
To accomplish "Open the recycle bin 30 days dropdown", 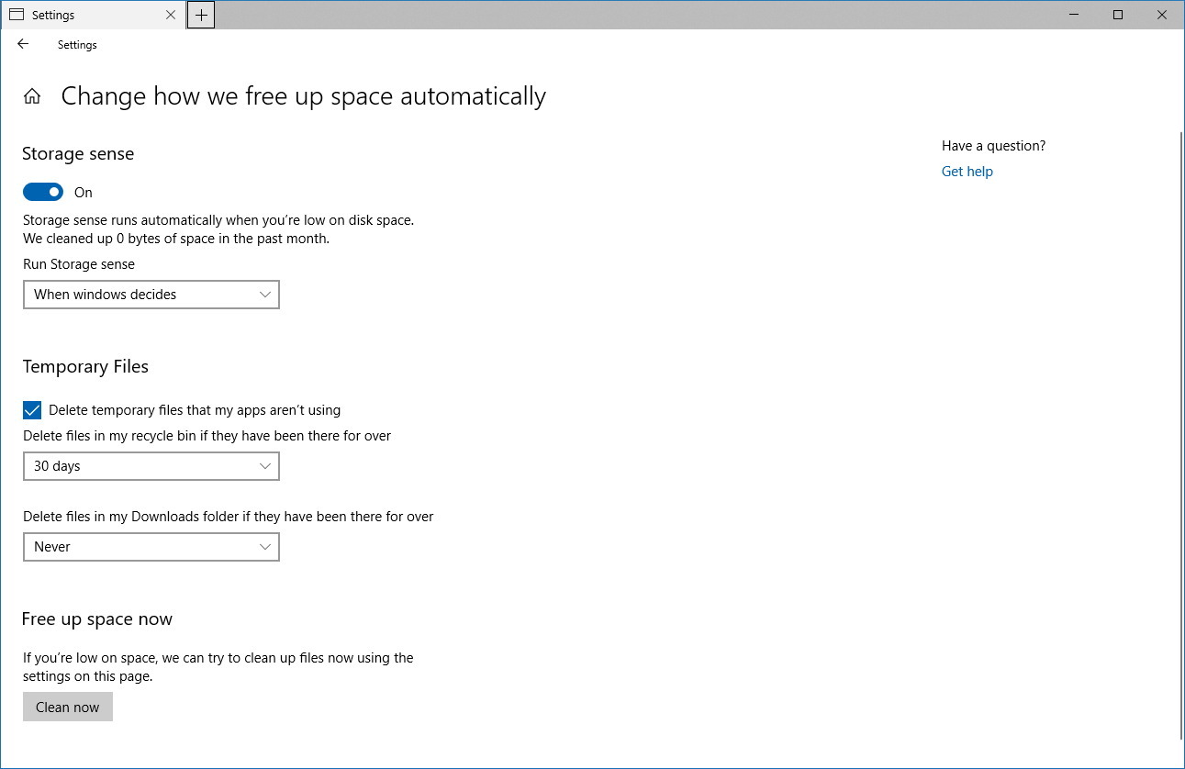I will coord(151,466).
